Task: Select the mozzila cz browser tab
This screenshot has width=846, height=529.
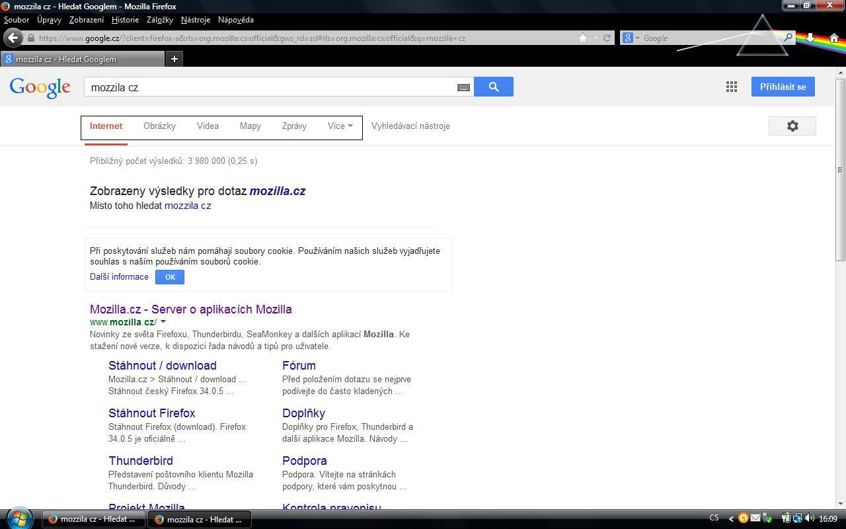Action: pos(82,59)
